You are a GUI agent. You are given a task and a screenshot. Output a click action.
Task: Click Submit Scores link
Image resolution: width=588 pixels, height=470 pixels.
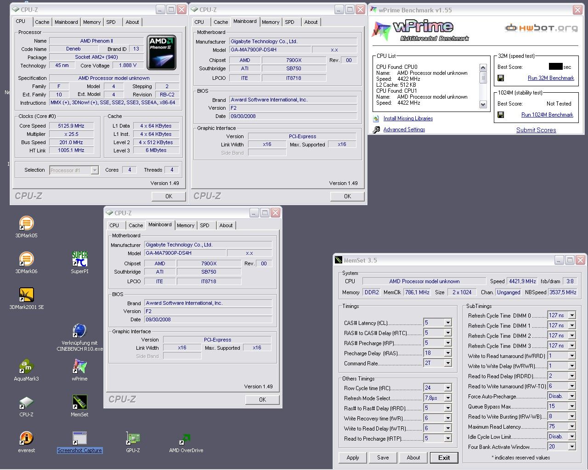click(x=536, y=130)
